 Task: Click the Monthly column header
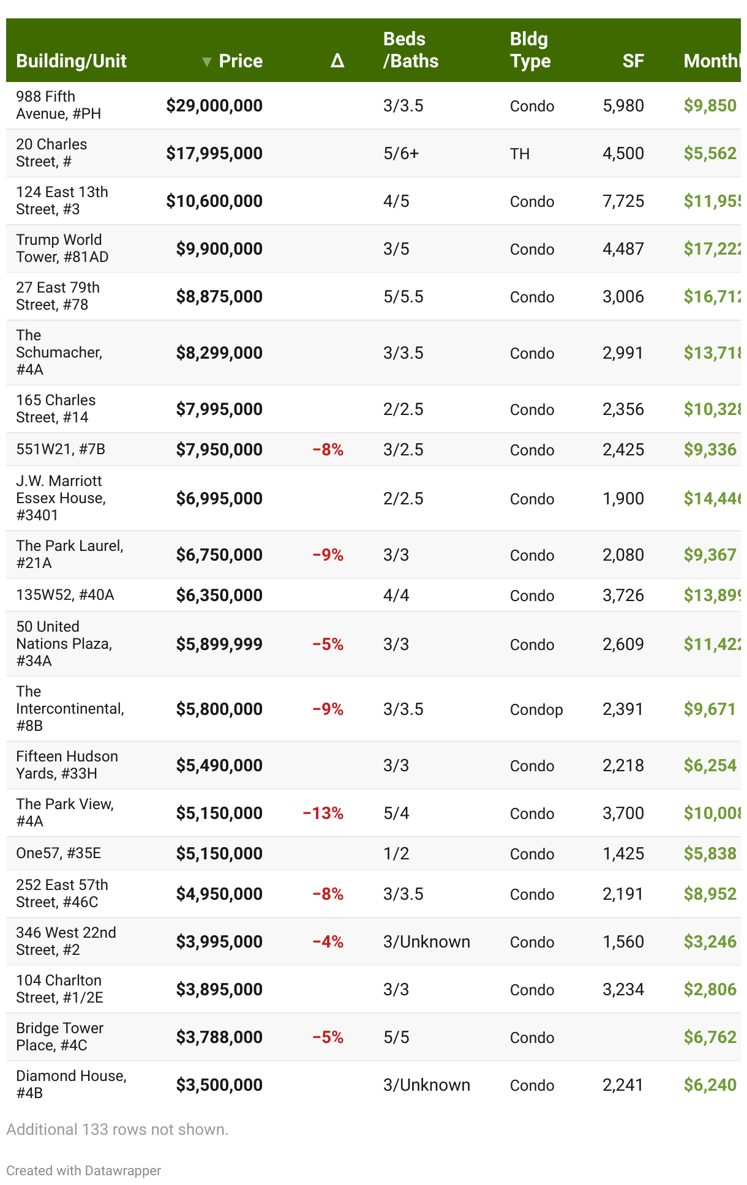click(710, 61)
